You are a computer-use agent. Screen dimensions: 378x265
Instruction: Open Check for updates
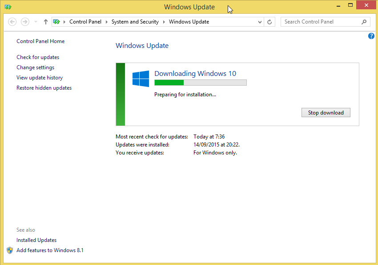click(38, 57)
